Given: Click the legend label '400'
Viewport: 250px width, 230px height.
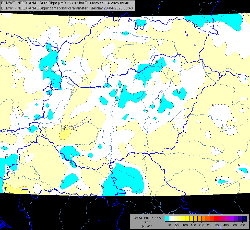Looking at the screenshot, I should coord(226,225).
